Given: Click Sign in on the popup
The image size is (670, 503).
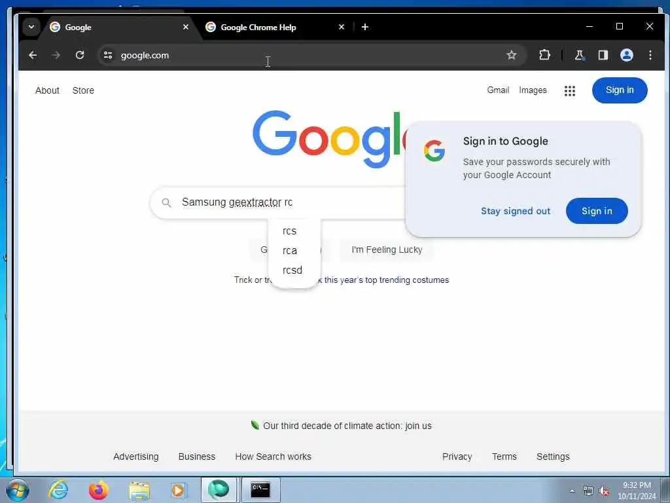Looking at the screenshot, I should (x=597, y=211).
